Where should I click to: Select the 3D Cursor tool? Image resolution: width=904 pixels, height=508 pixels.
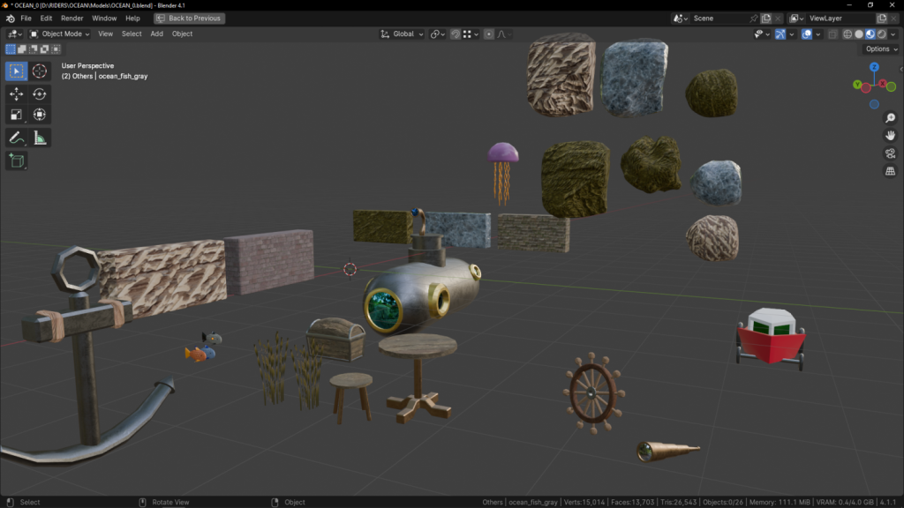(x=40, y=71)
